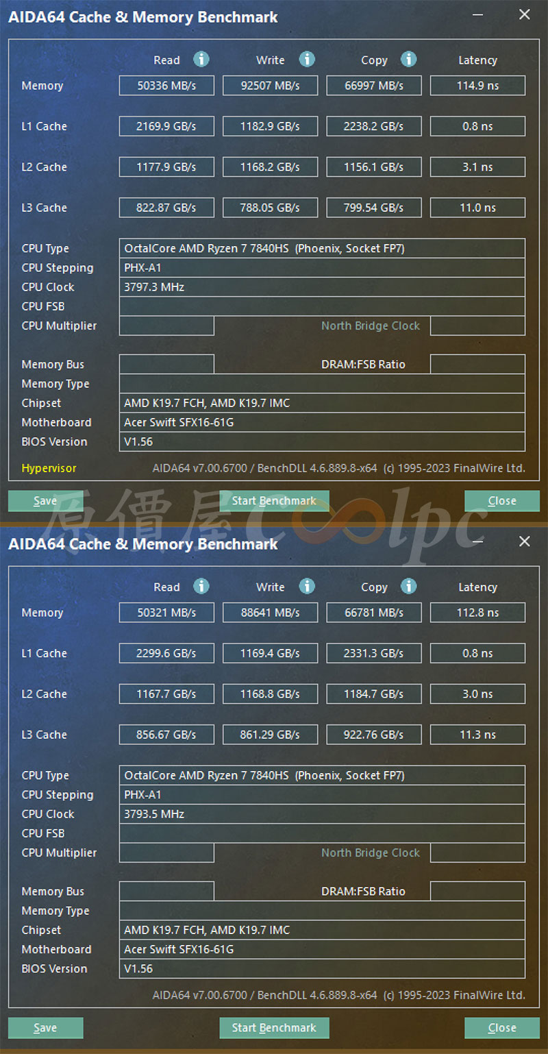Image resolution: width=548 pixels, height=1054 pixels.
Task: Select L3 Cache copy value 922.76 GB/s
Action: pyautogui.click(x=374, y=735)
